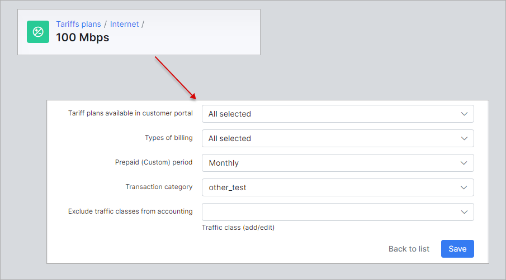
Task: Open the Transaction category other_test dropdown
Action: [338, 187]
